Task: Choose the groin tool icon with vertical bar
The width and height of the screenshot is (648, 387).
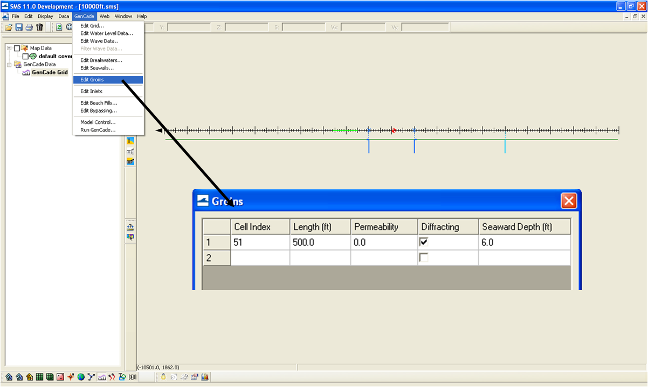Action: (130, 141)
